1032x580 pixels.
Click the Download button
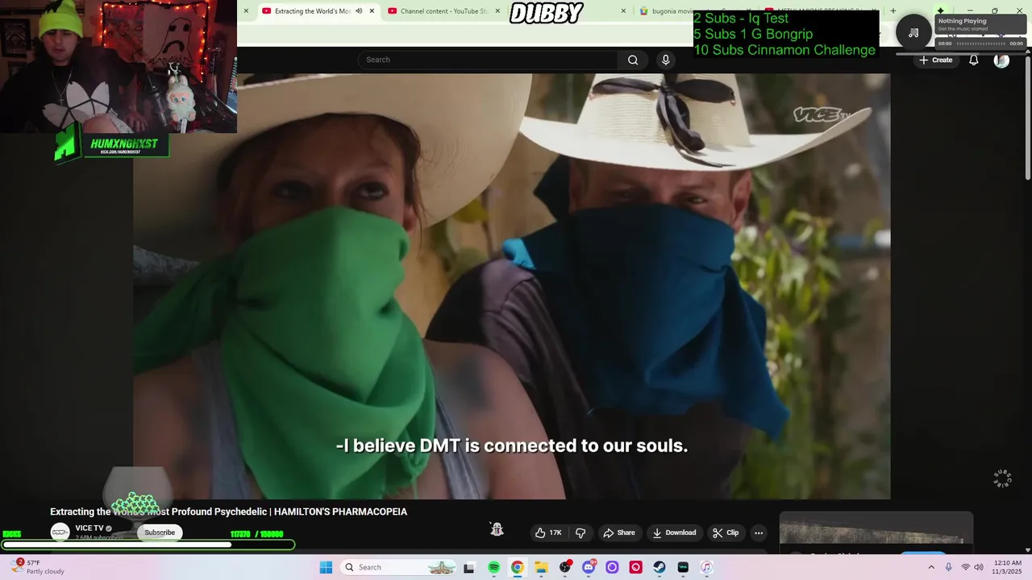pyautogui.click(x=674, y=532)
